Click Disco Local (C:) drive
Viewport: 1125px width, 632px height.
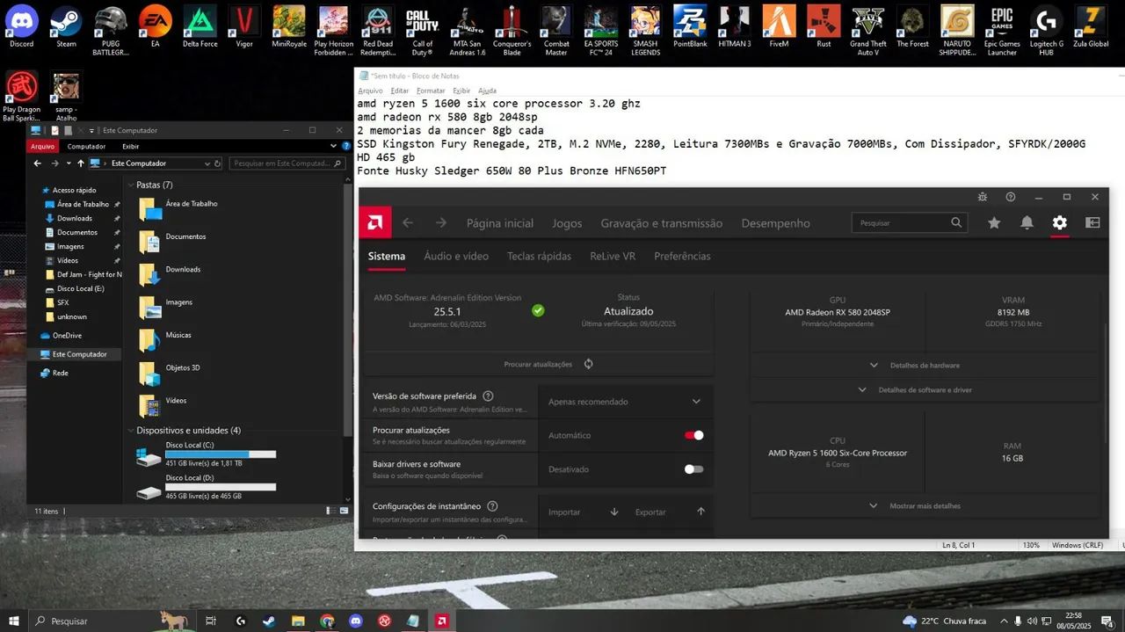[206, 454]
